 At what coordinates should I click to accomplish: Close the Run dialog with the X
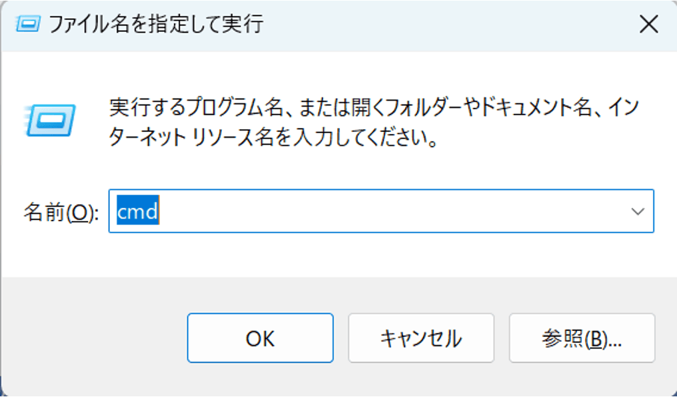coord(650,24)
